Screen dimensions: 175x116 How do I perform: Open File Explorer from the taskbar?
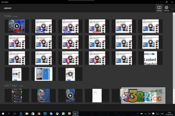pos(27,114)
